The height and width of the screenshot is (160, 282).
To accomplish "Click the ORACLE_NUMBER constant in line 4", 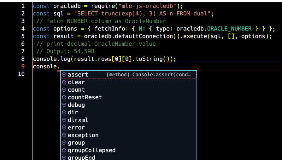I will coord(229,29).
